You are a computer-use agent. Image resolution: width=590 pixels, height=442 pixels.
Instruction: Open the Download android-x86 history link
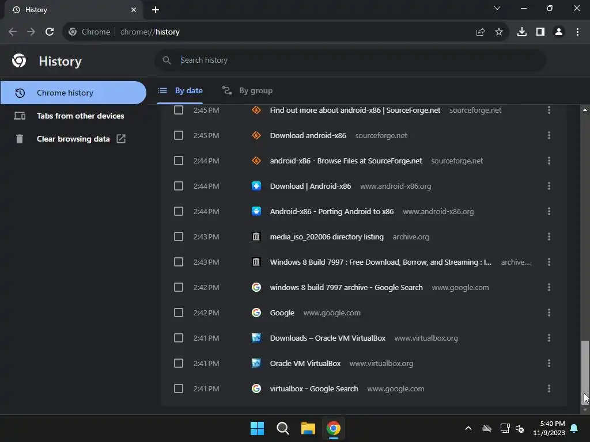pyautogui.click(x=308, y=135)
